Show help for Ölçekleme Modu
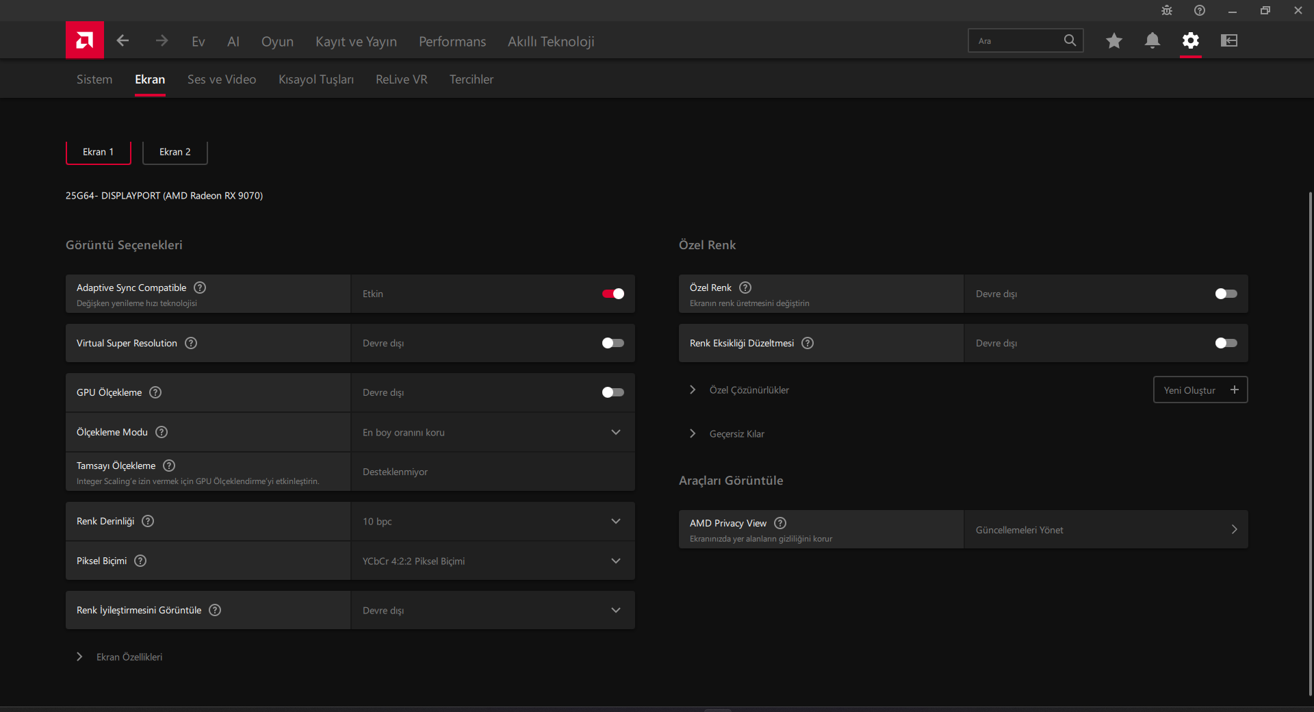1314x712 pixels. click(x=162, y=432)
